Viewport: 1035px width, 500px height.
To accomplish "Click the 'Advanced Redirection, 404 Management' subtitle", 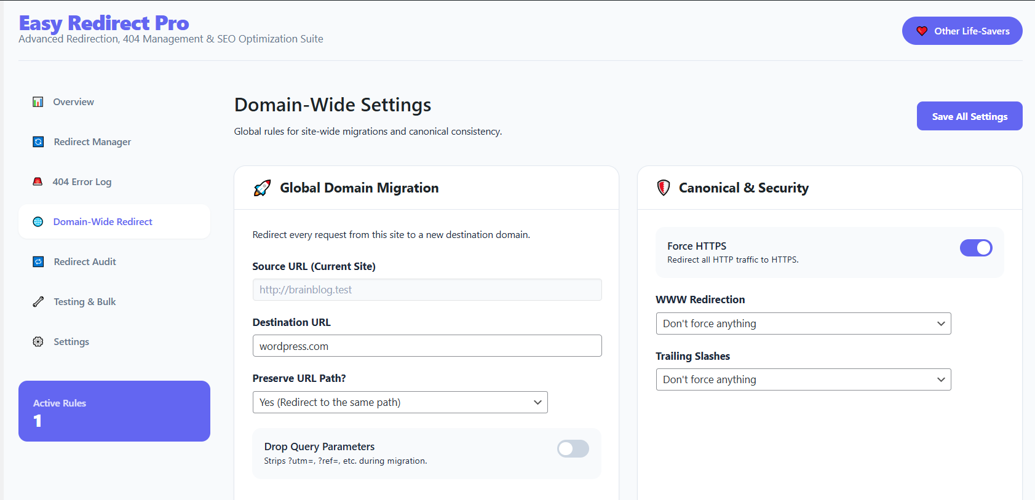I will coord(171,39).
